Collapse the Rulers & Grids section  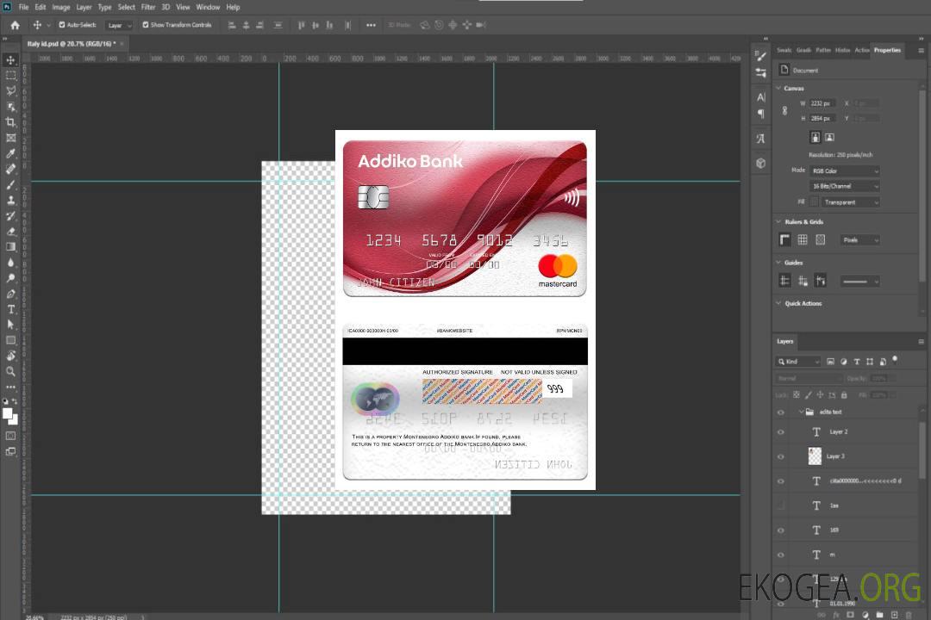(x=779, y=222)
